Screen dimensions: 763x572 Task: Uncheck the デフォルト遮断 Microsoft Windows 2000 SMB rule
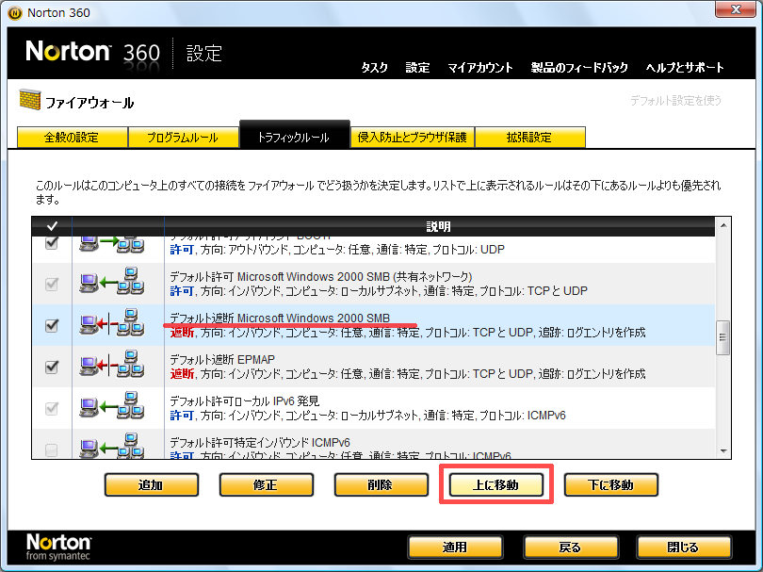click(52, 325)
